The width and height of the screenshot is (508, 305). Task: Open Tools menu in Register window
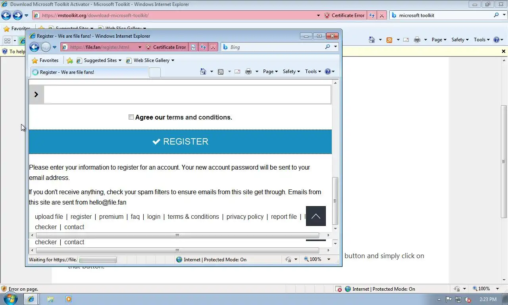313,71
